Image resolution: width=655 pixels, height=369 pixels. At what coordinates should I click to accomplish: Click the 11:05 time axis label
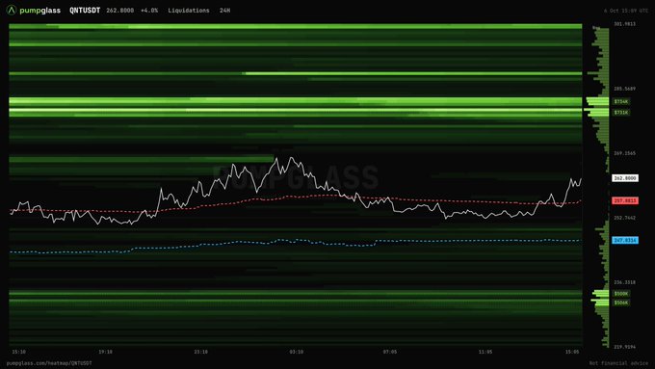pyautogui.click(x=485, y=352)
